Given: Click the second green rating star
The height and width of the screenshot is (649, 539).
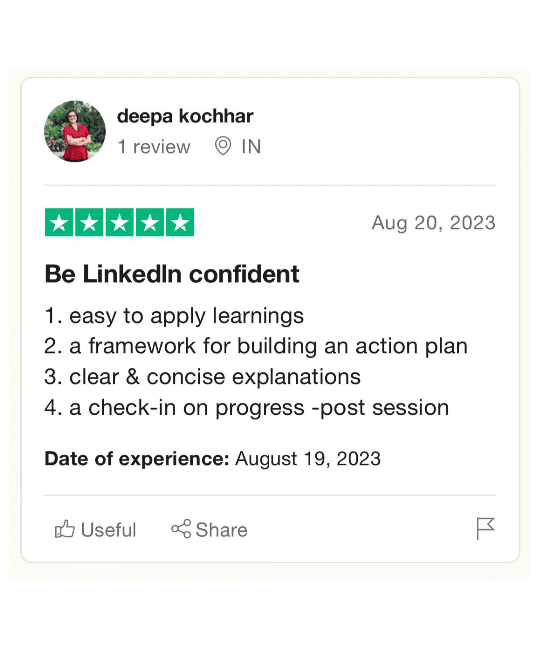Looking at the screenshot, I should coord(89,222).
